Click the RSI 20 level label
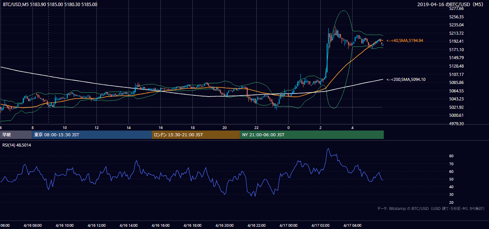Viewport: 489px width, 229px height. (x=451, y=202)
